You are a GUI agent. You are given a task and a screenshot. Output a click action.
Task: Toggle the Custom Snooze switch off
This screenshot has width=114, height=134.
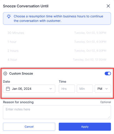(x=108, y=74)
